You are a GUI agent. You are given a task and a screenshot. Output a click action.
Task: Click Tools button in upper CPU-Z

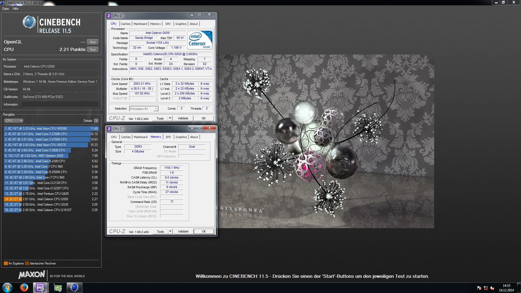pyautogui.click(x=160, y=118)
